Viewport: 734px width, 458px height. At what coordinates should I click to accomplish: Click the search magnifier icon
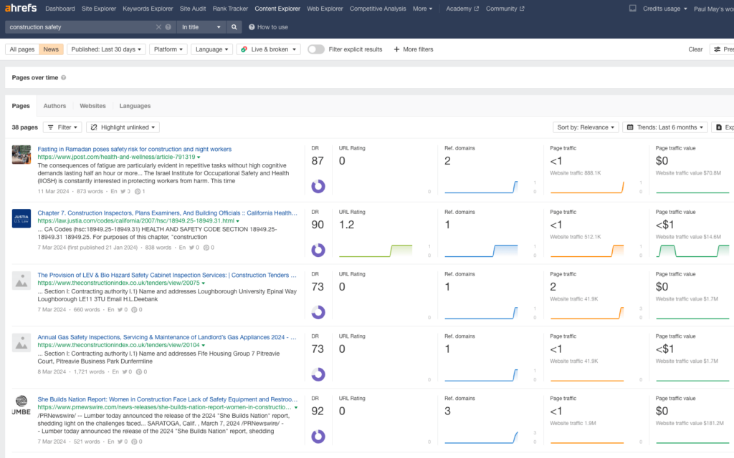(x=234, y=26)
